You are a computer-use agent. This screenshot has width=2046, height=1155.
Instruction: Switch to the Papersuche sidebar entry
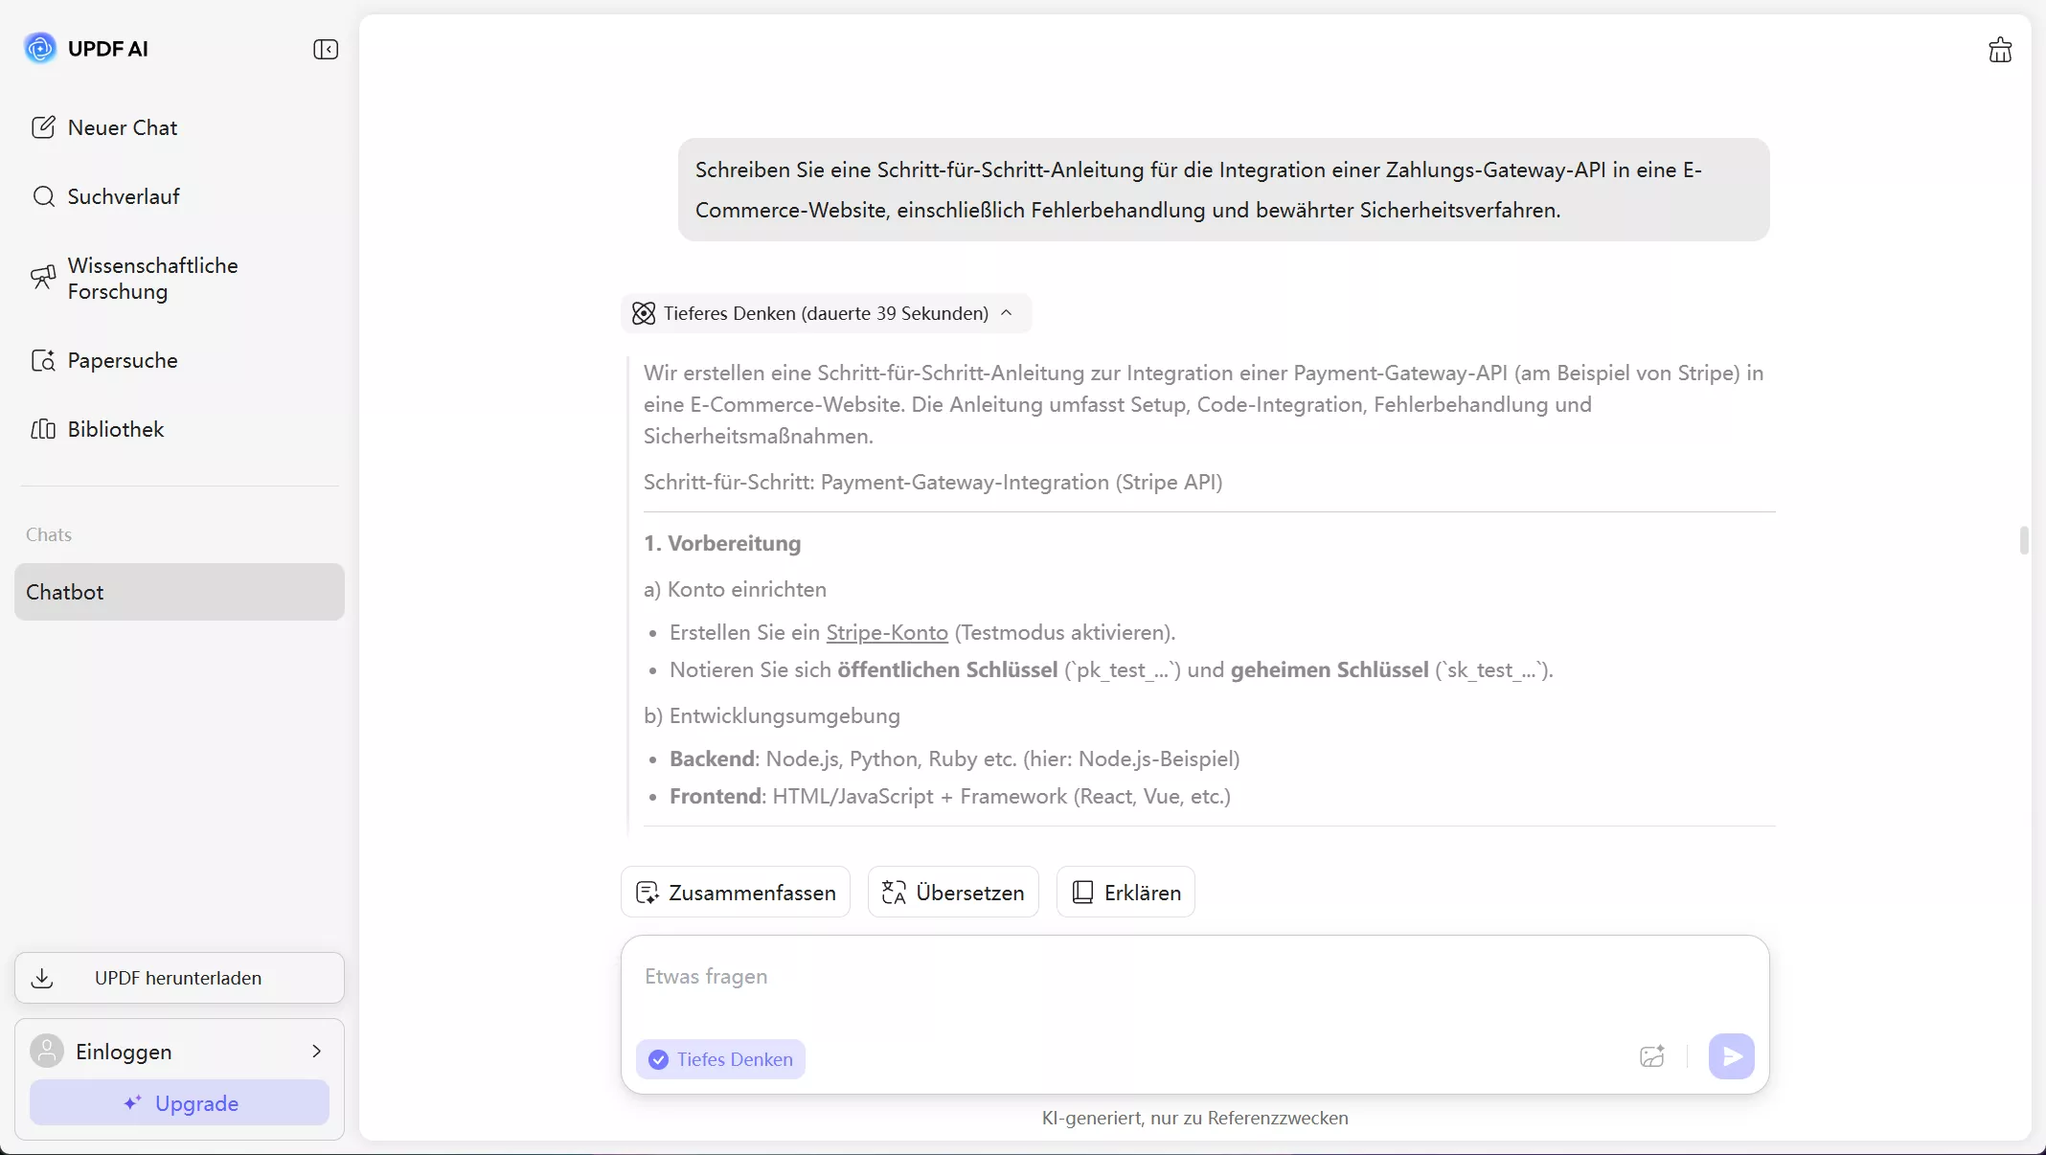pos(123,360)
